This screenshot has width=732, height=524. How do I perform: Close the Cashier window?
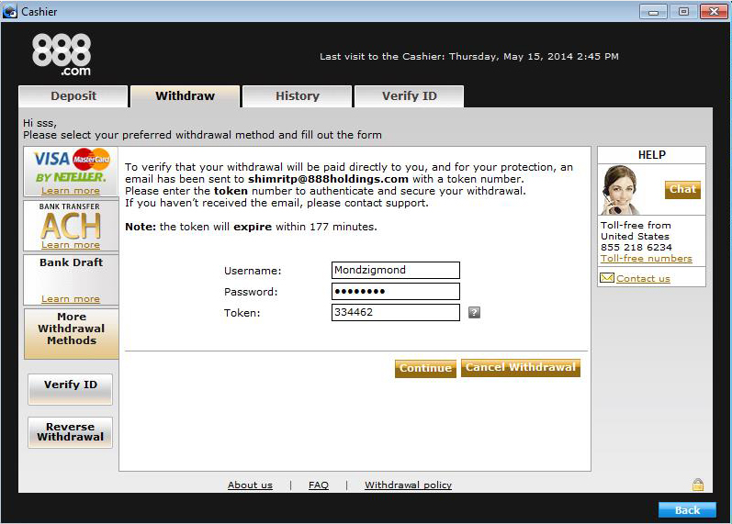[714, 12]
